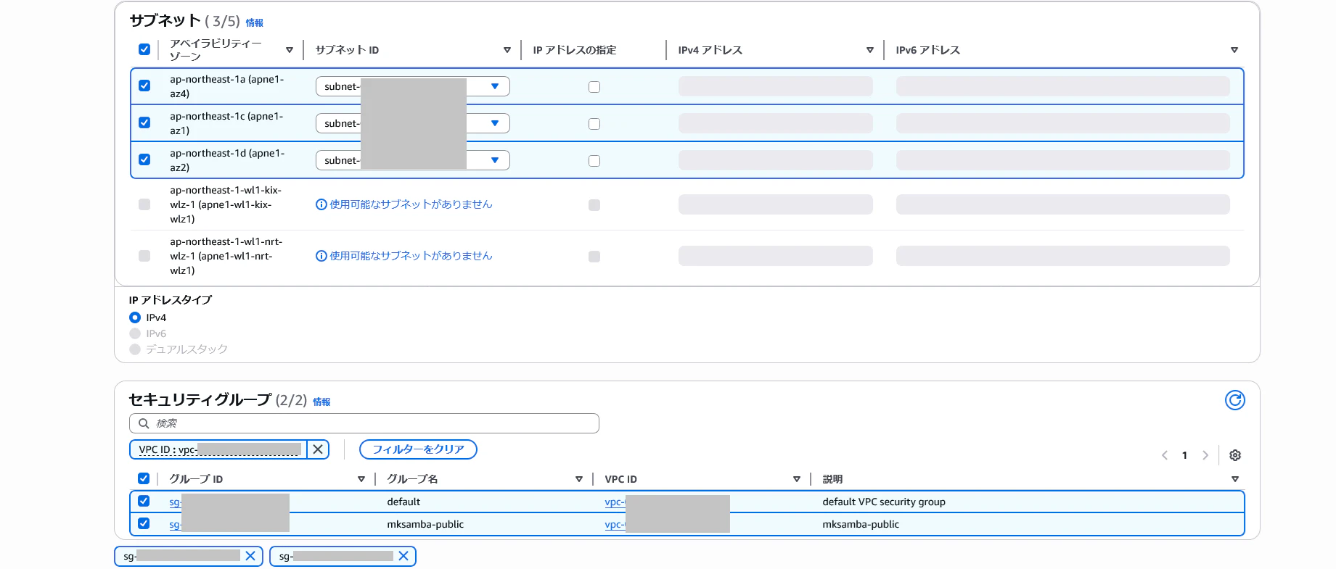Open VPC link in mksamba-public row
This screenshot has height=569, width=1336.
(615, 524)
